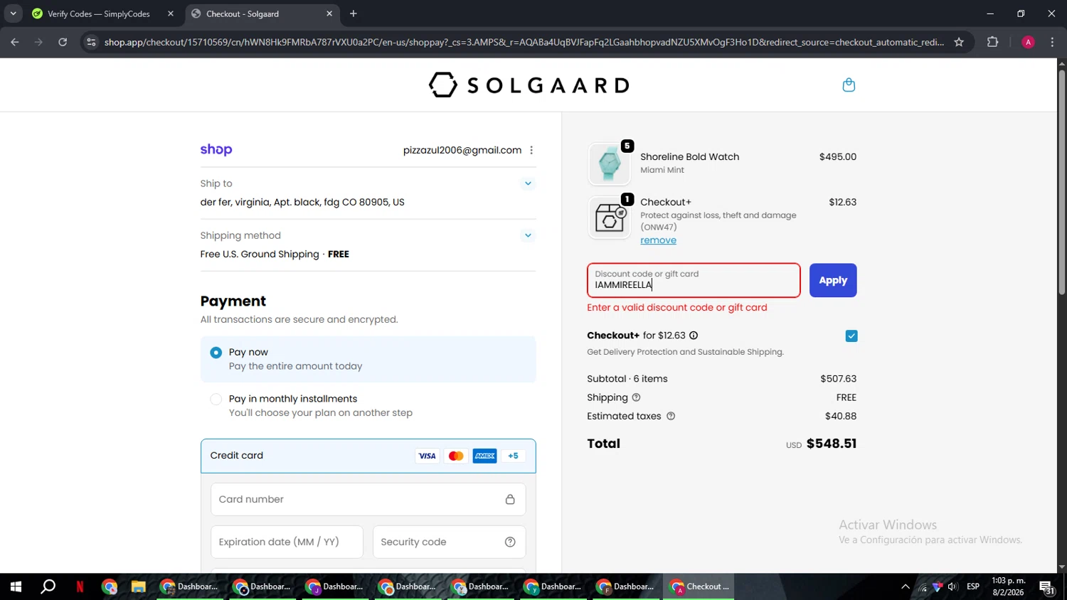Open Windows search from the taskbar
This screenshot has width=1067, height=600.
tap(48, 586)
